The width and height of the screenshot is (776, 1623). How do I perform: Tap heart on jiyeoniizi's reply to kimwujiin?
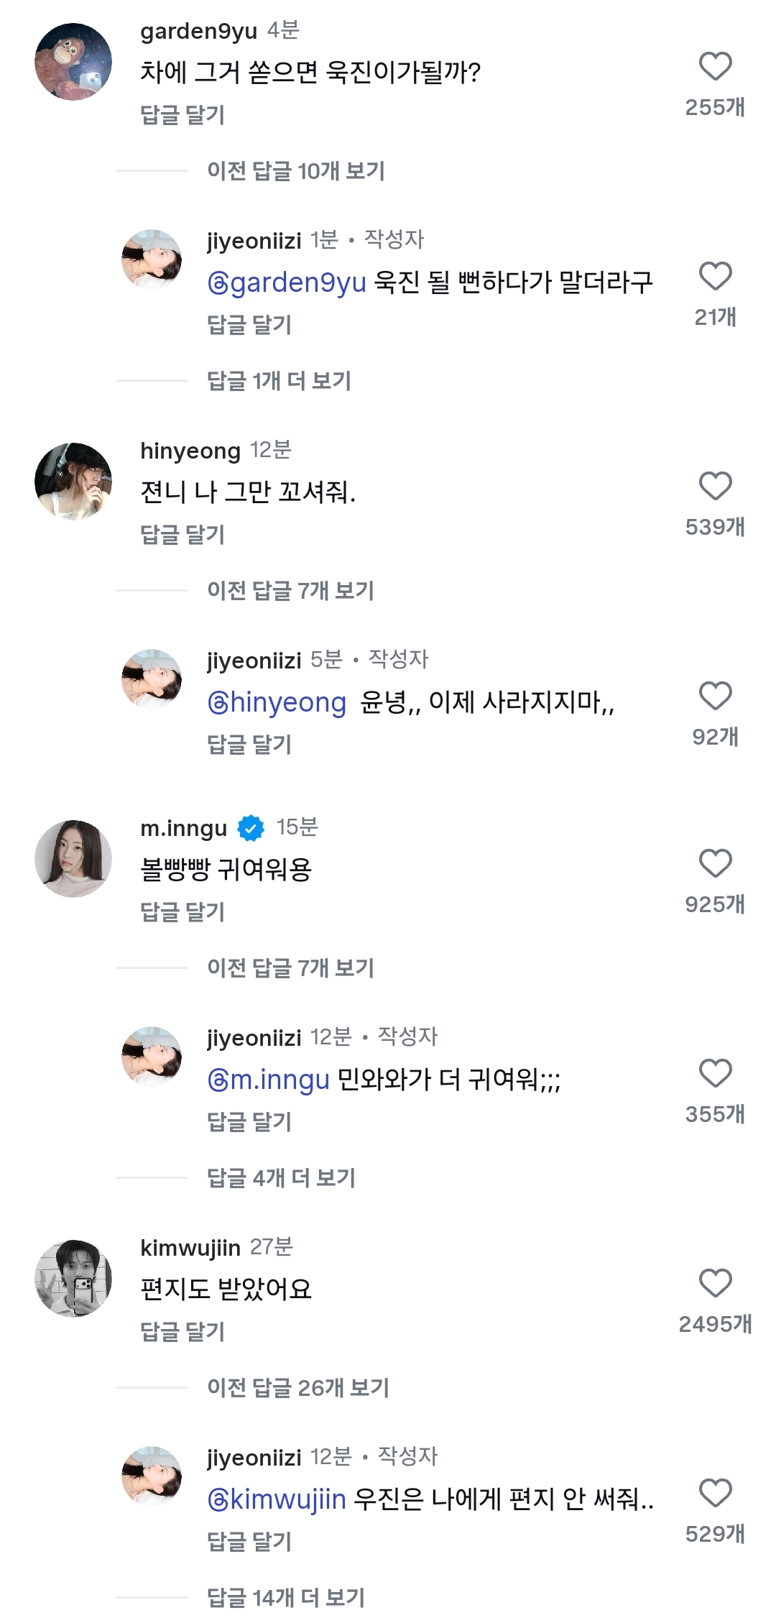point(715,1494)
